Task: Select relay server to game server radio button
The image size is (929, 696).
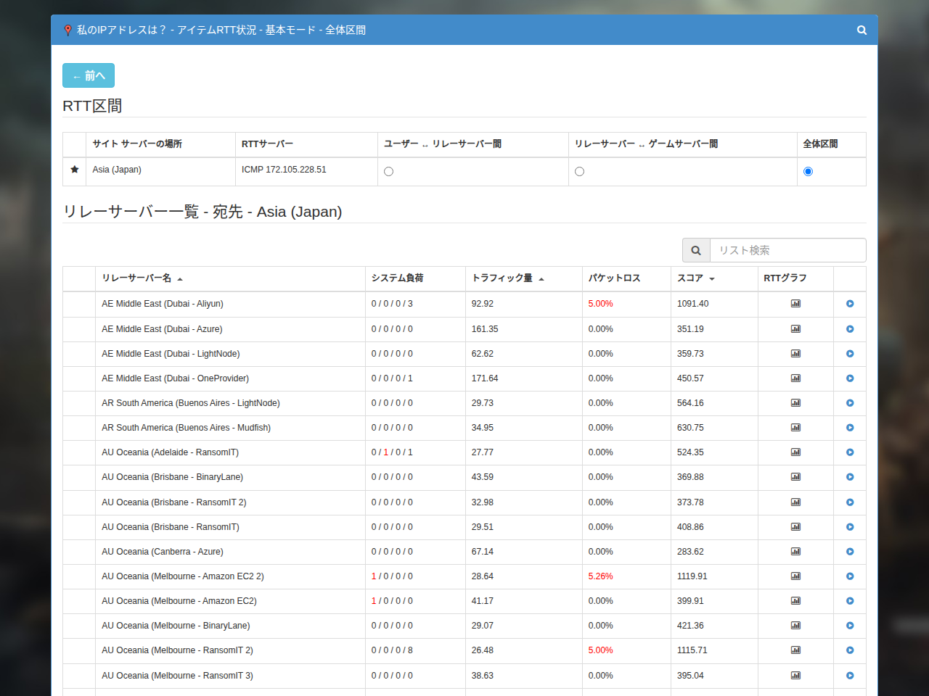Action: coord(579,172)
